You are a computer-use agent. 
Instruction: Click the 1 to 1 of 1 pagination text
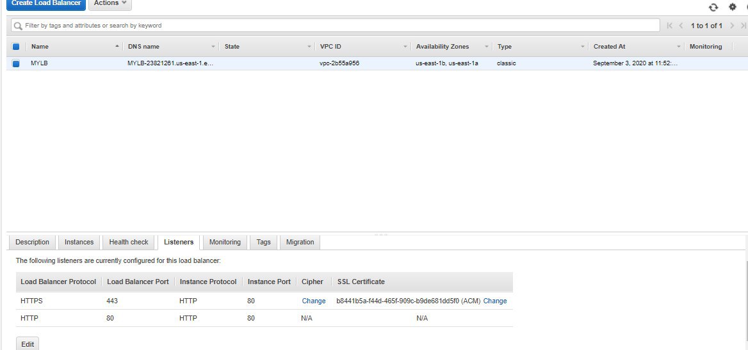(x=706, y=26)
